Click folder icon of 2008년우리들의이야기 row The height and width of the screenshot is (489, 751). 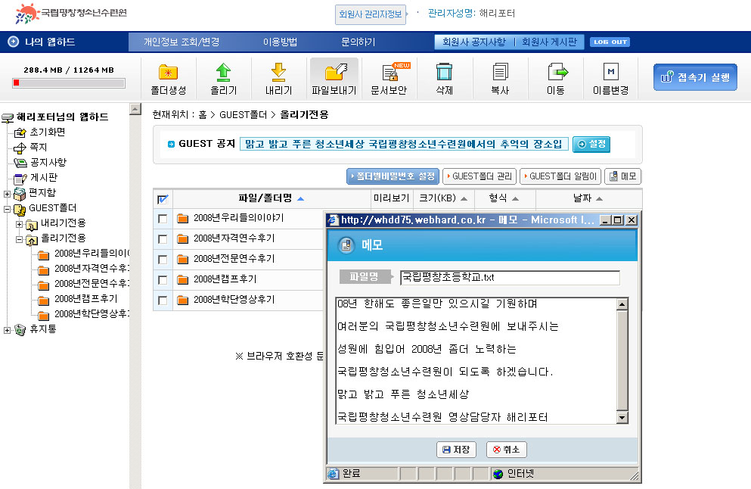tap(182, 219)
